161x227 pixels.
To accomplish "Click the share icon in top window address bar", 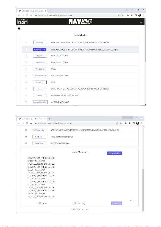I will point(119,15).
